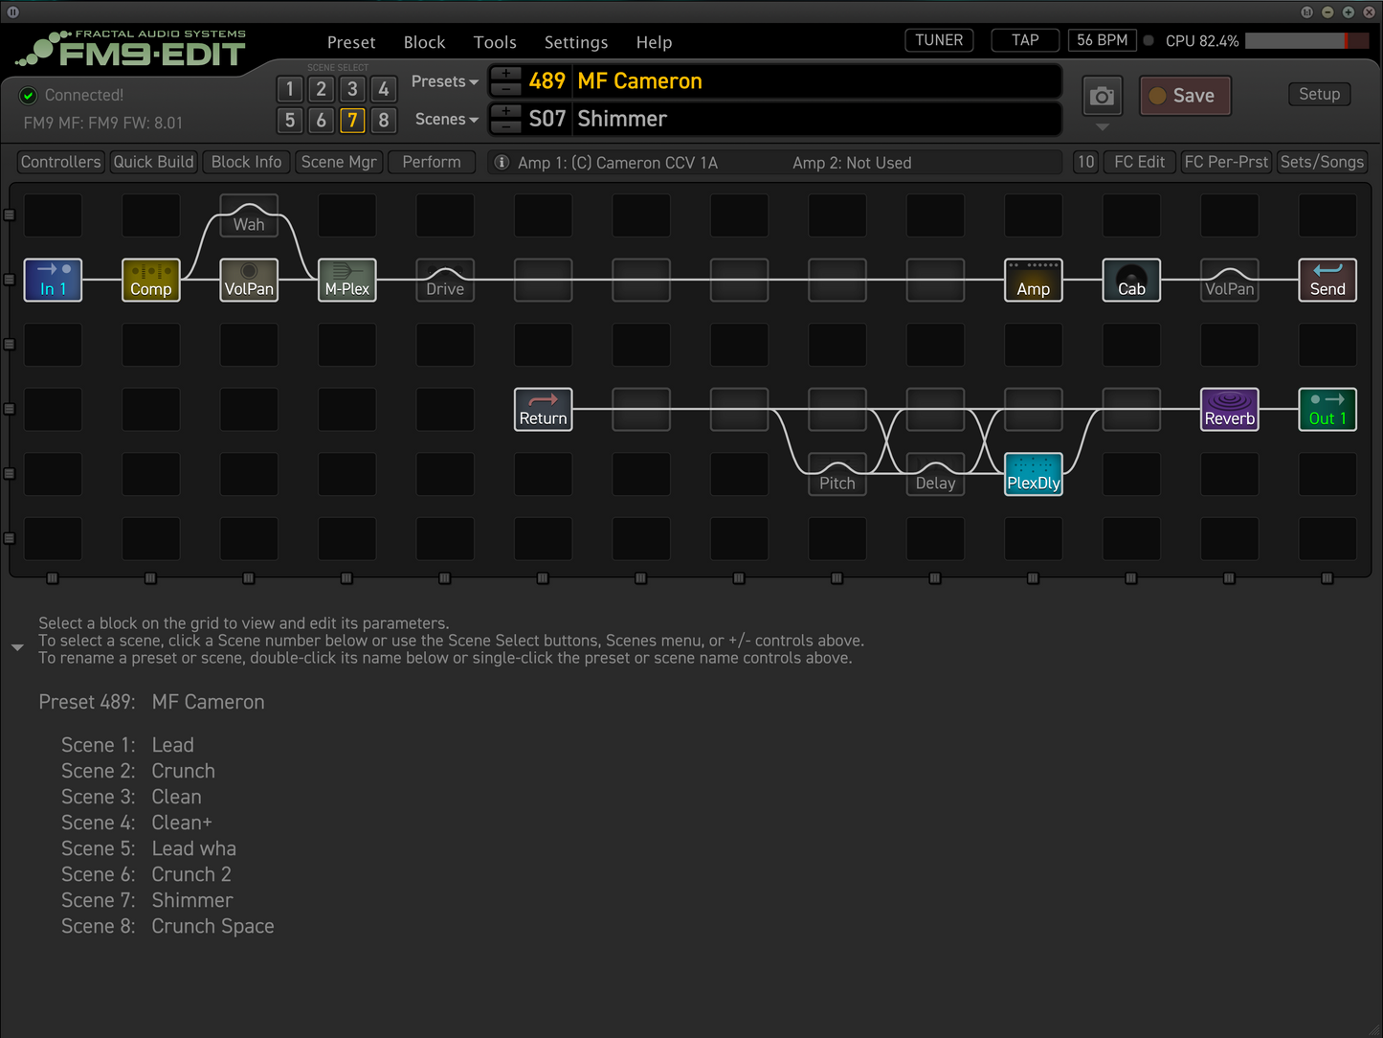
Task: Click the 10 button beside FC Edit
Action: click(1085, 162)
